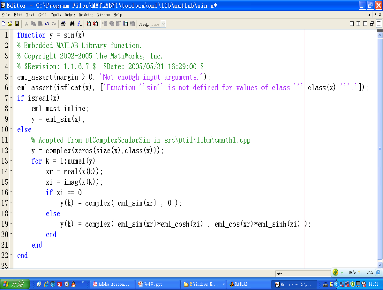The image size is (383, 290).
Task: Open the Desktop menu
Action: 86,15
